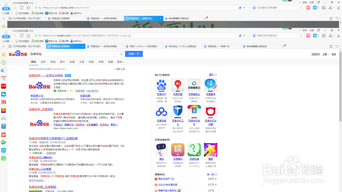
Task: Open the 百度糯米 app icon
Action: (178, 150)
